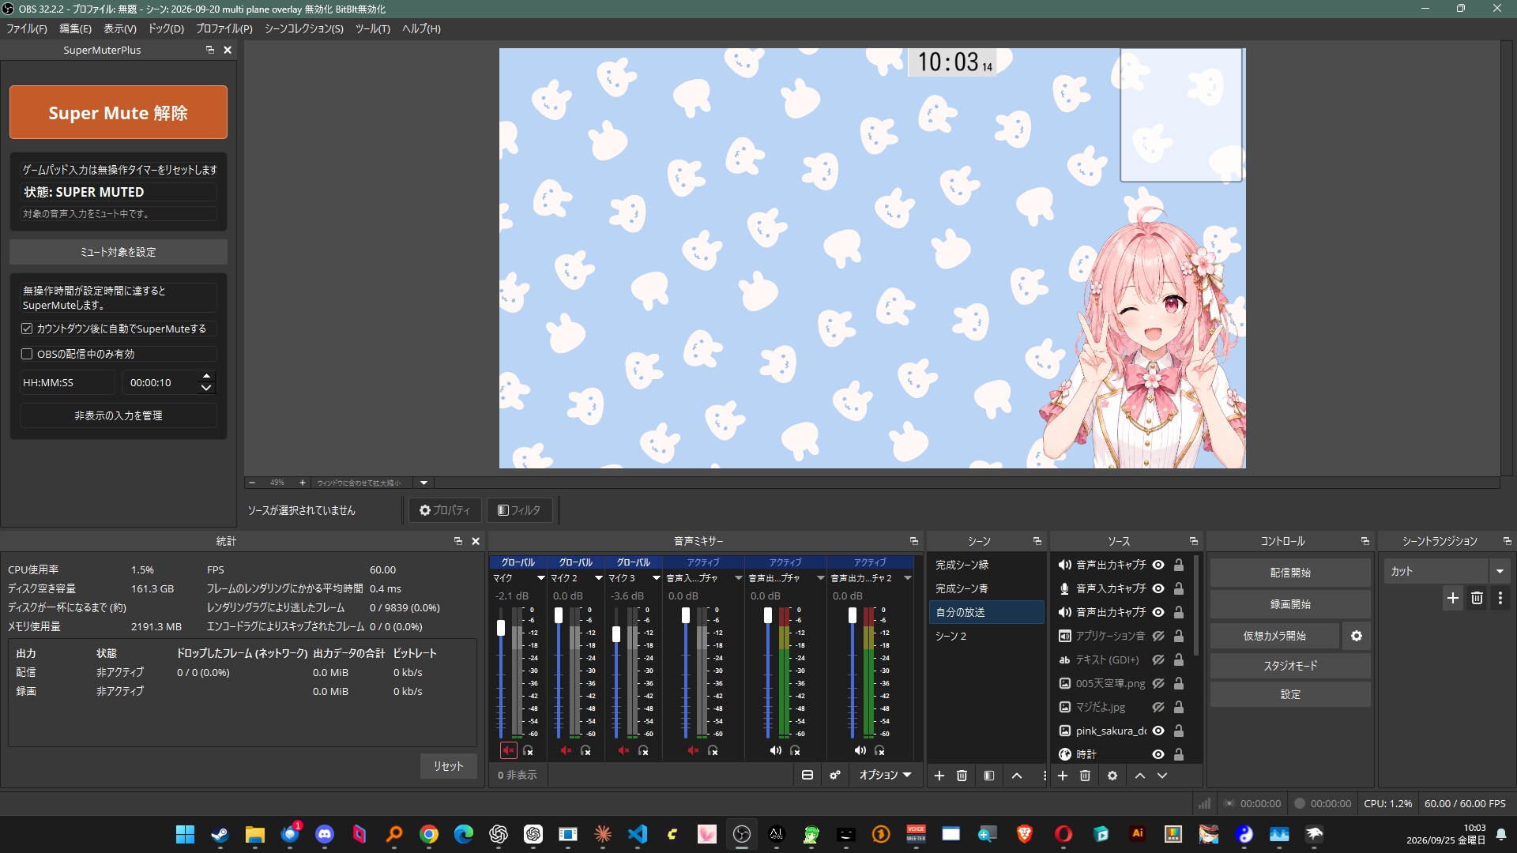Unmute the マイク mixer channel
The image size is (1517, 853).
coord(508,750)
